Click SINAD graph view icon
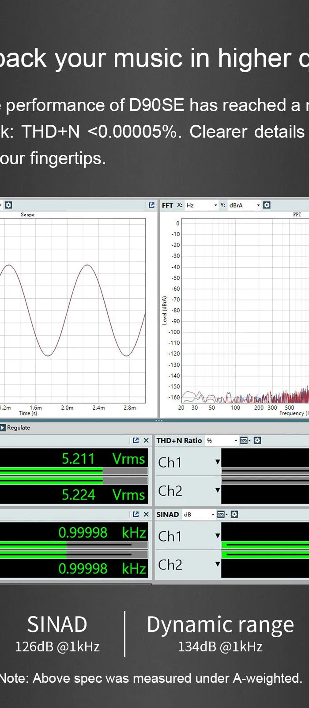The height and width of the screenshot is (708, 309). 222,514
